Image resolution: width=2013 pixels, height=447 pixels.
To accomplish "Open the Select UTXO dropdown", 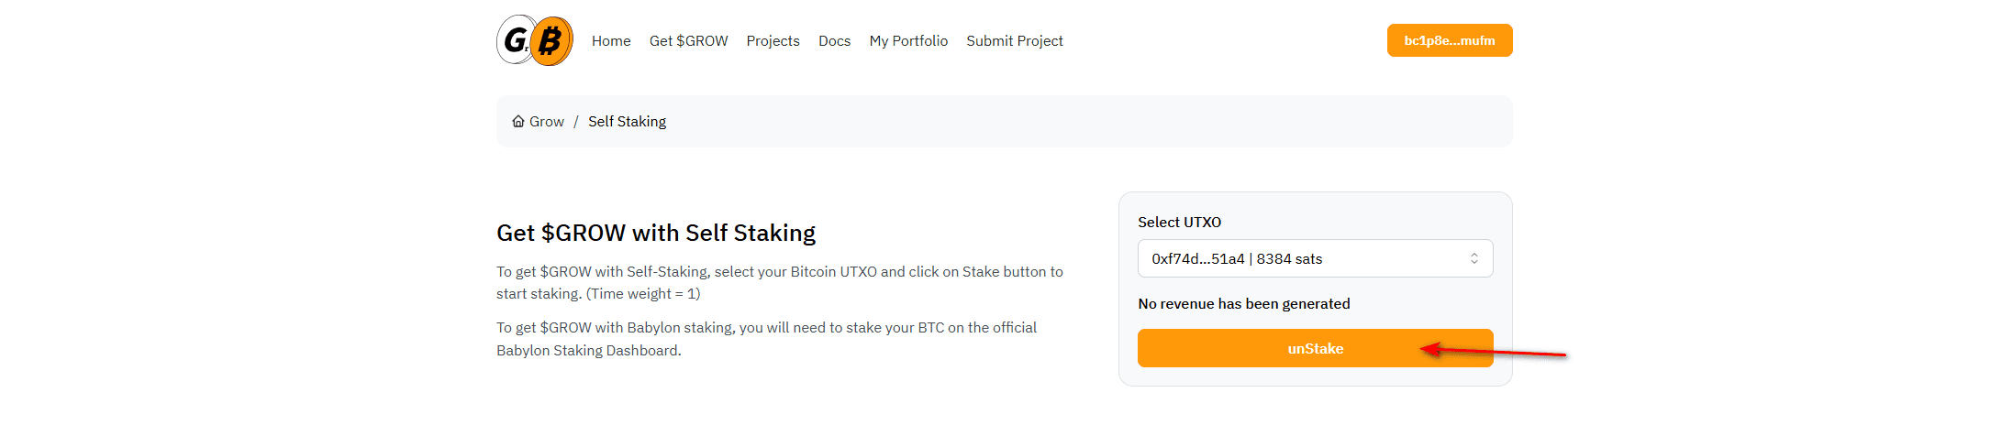I will click(1315, 258).
